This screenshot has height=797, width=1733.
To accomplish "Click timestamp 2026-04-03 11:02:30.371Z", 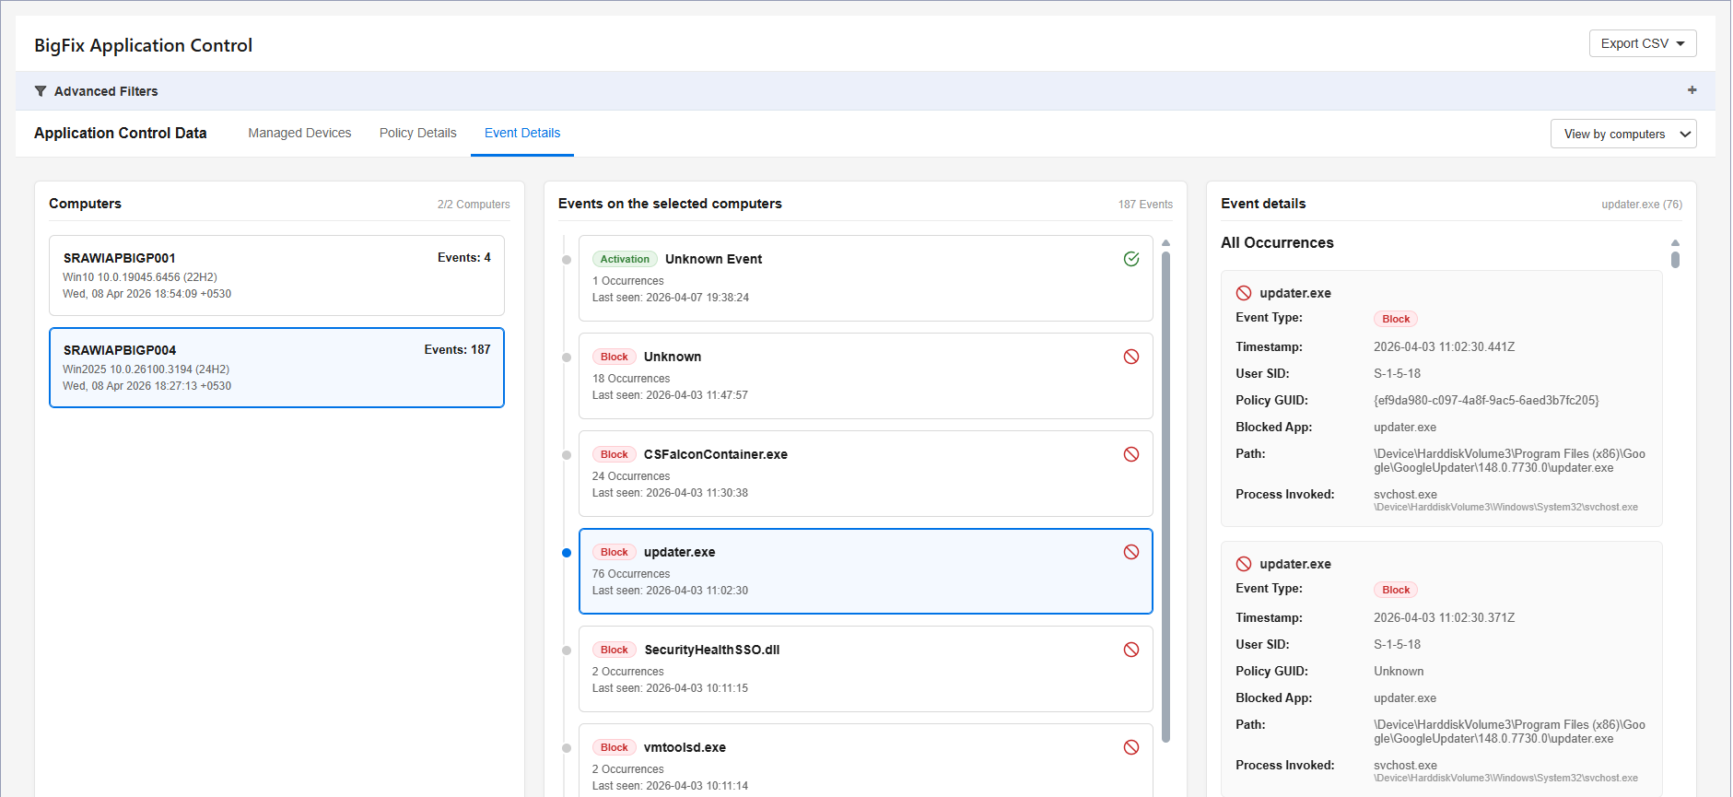I will [1444, 617].
